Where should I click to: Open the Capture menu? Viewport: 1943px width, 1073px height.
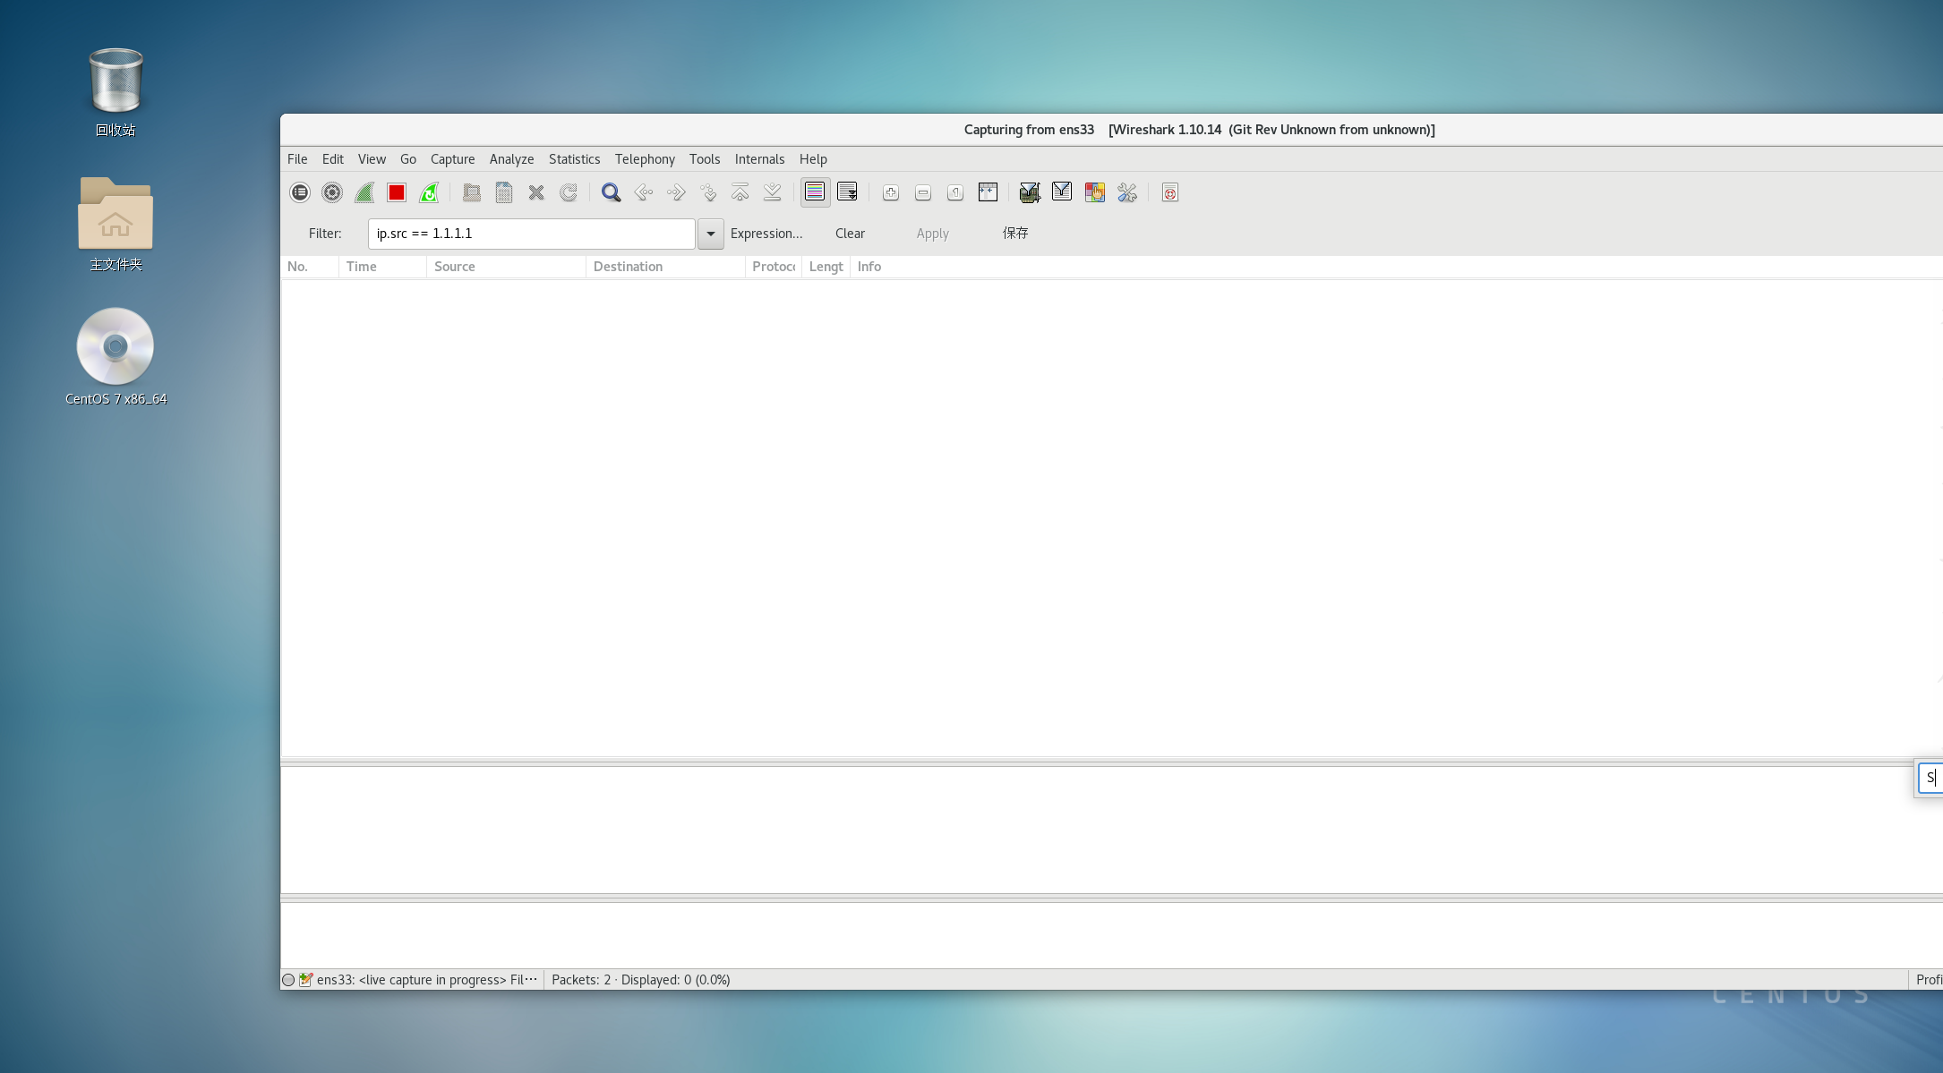click(x=452, y=159)
